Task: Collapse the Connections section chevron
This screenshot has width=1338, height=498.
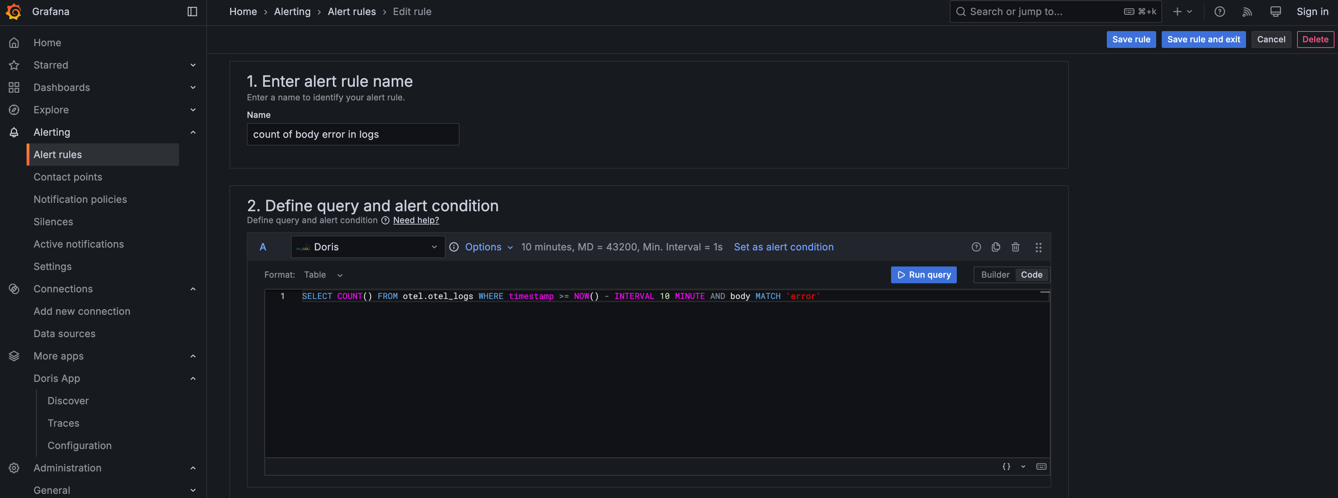Action: [193, 289]
